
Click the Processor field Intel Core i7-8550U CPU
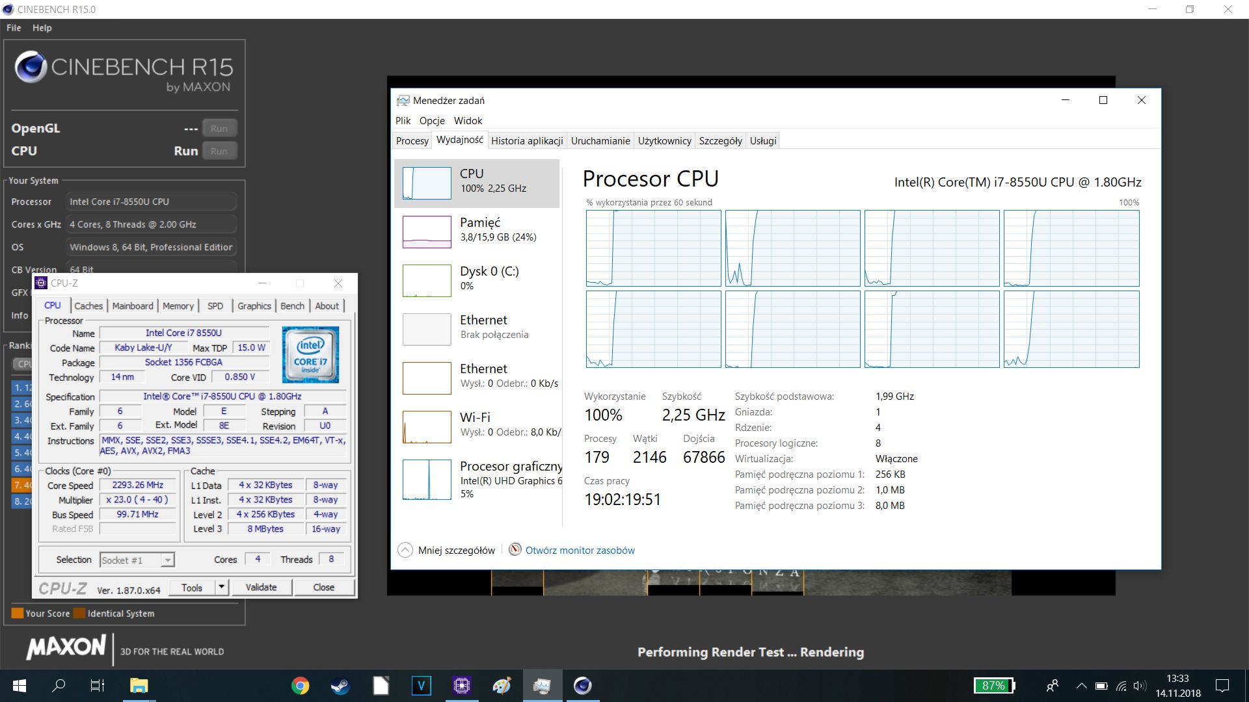(x=151, y=202)
